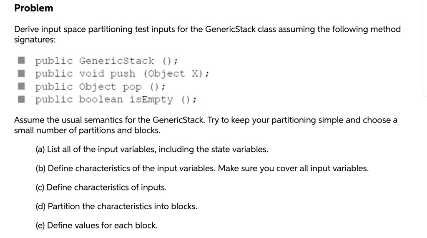Click the square bullet beside isEmpty method
The height and width of the screenshot is (238, 427).
click(x=20, y=100)
